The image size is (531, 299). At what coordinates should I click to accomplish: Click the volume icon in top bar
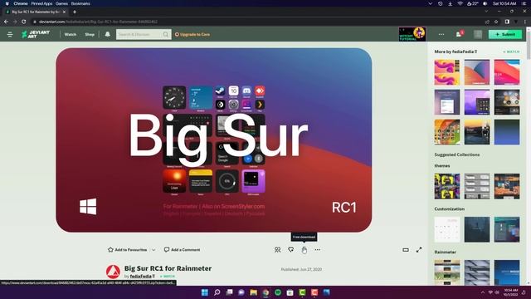tap(485, 3)
